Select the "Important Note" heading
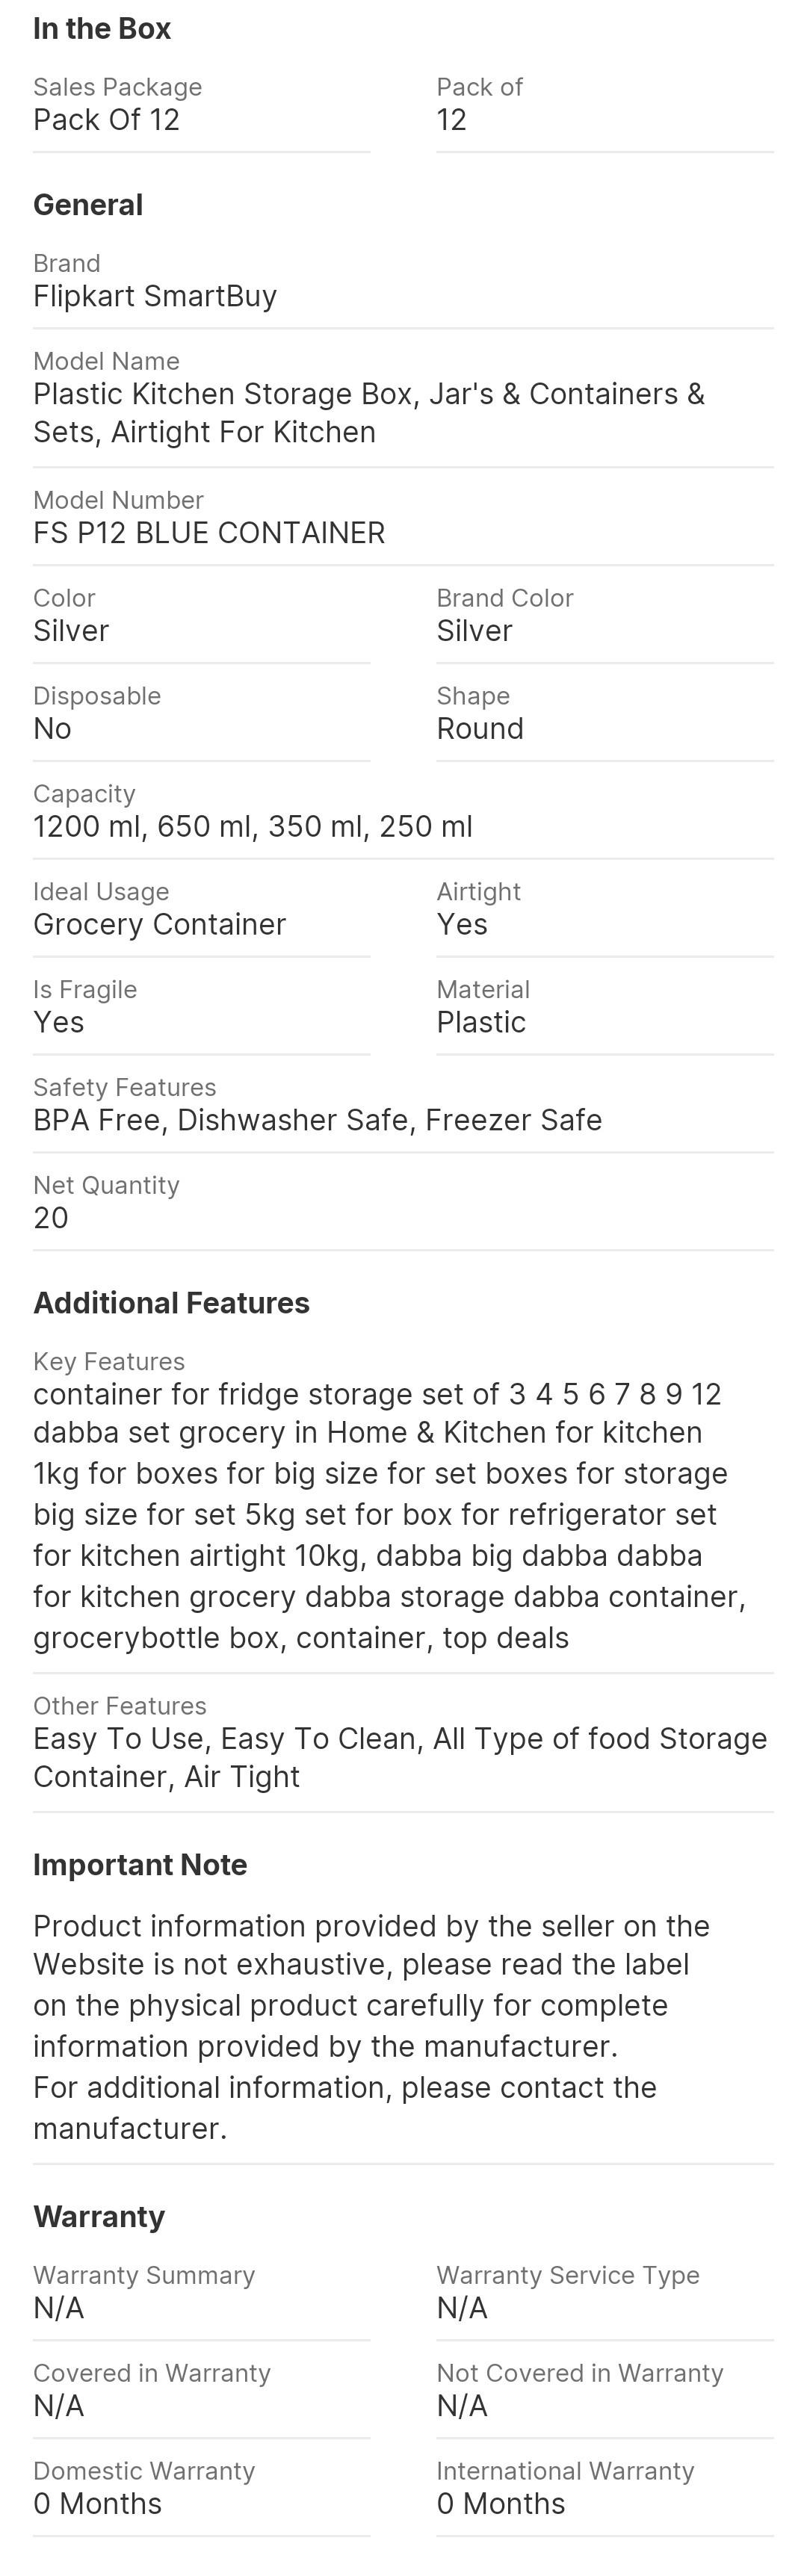 (x=140, y=1865)
